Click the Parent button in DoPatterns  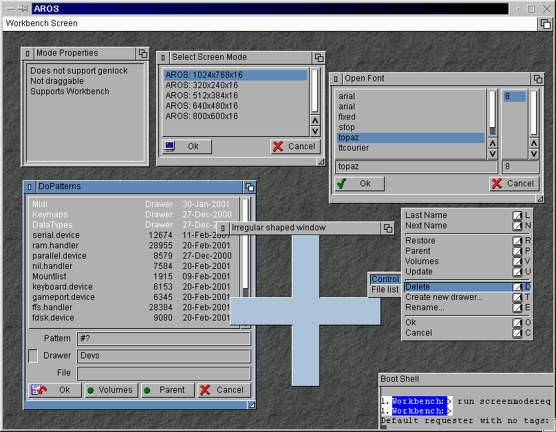(x=168, y=390)
